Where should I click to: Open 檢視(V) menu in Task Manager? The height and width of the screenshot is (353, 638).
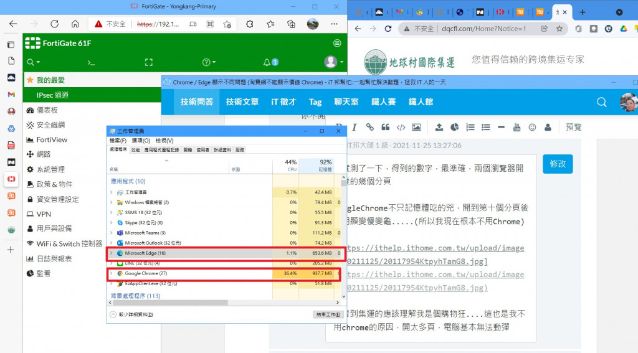(x=164, y=141)
